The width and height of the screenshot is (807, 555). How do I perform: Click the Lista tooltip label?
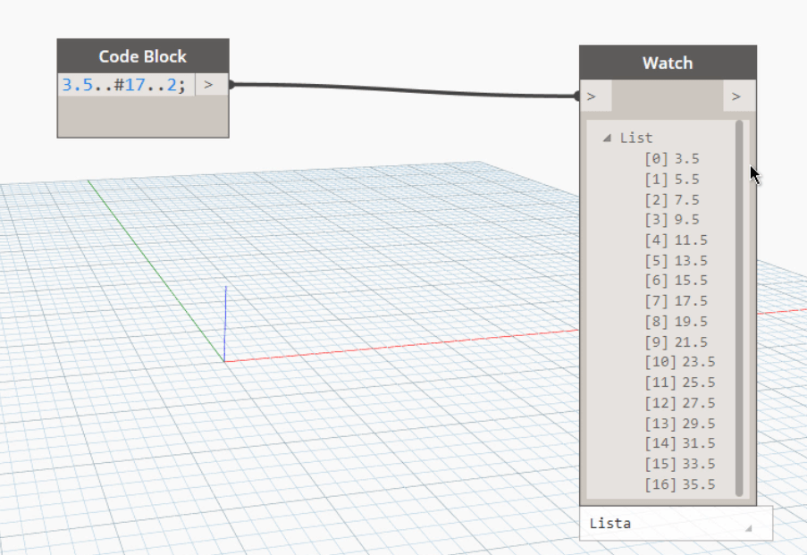609,524
